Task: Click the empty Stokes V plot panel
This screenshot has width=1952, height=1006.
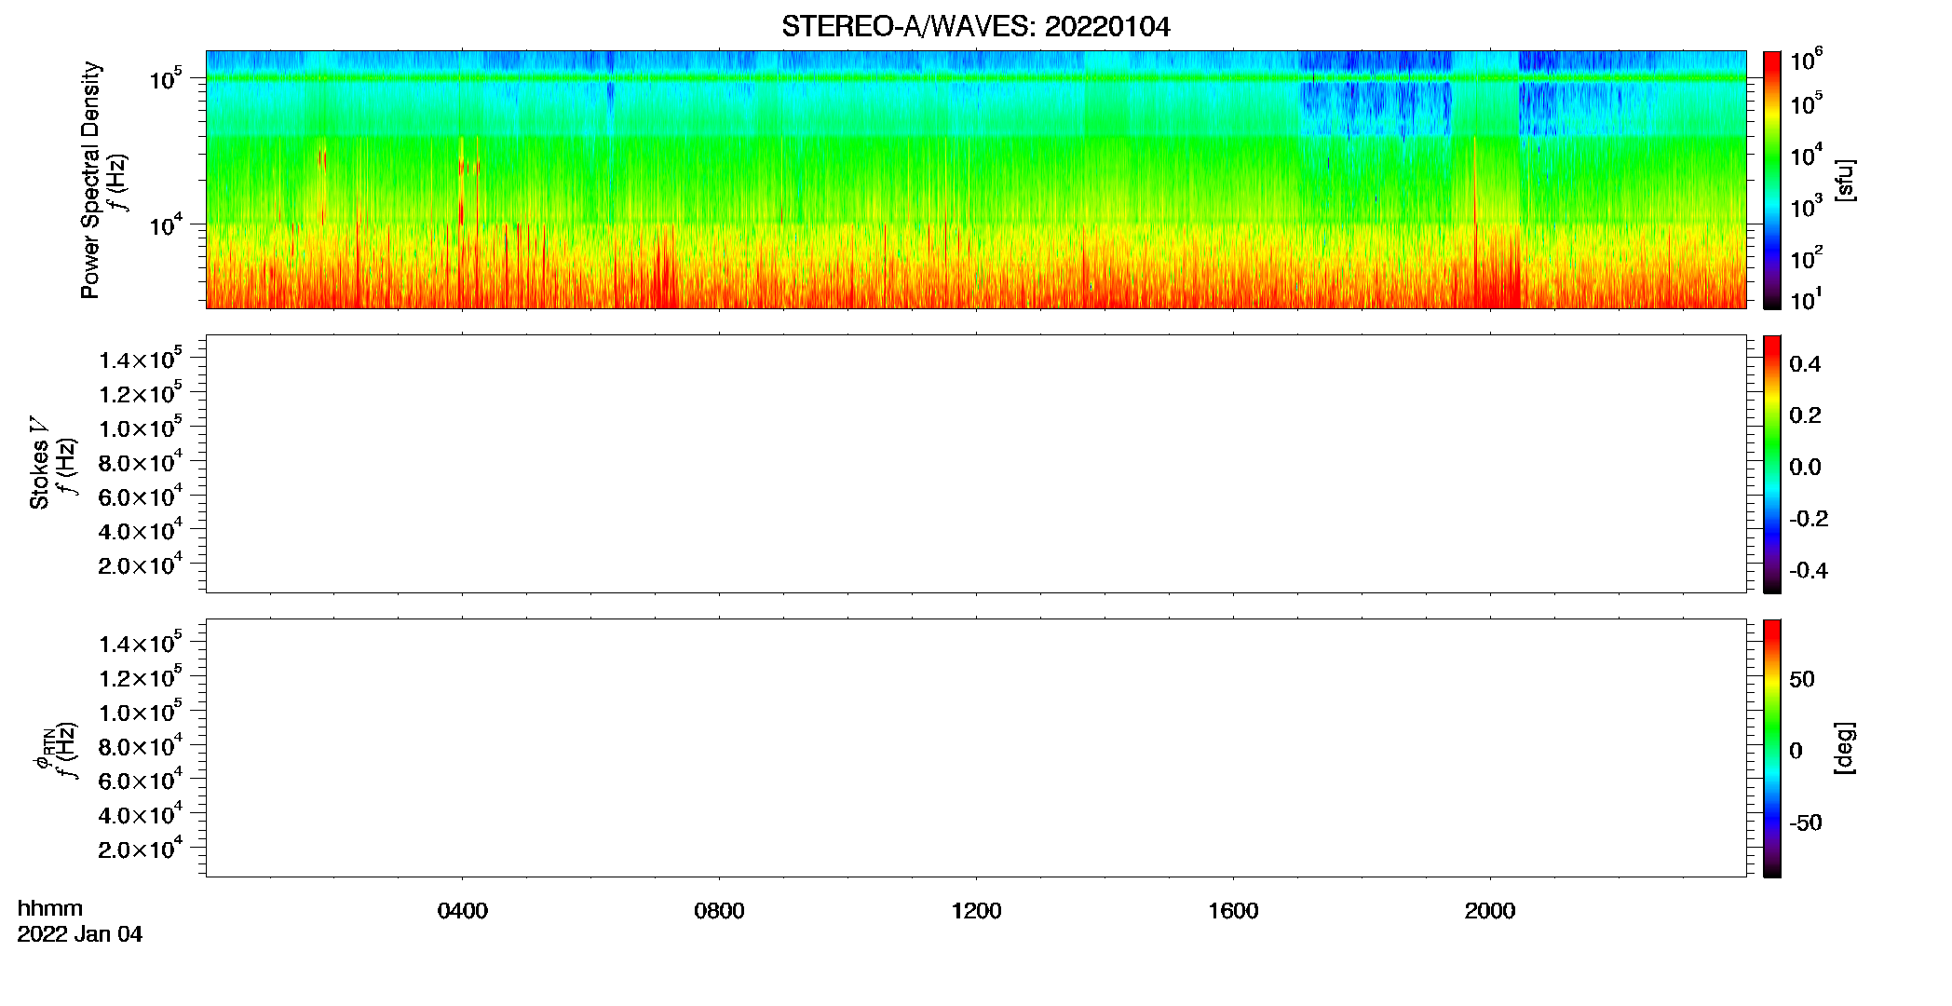Action: tap(976, 464)
